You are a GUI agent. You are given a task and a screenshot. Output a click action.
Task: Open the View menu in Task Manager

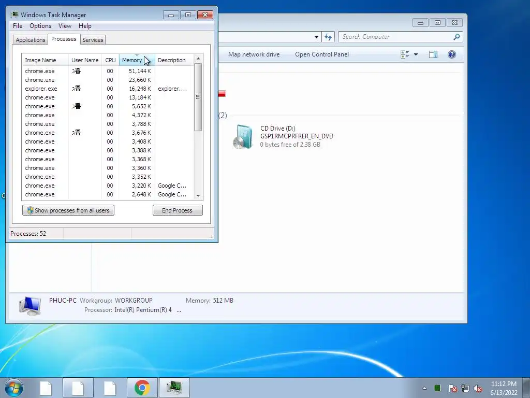65,26
